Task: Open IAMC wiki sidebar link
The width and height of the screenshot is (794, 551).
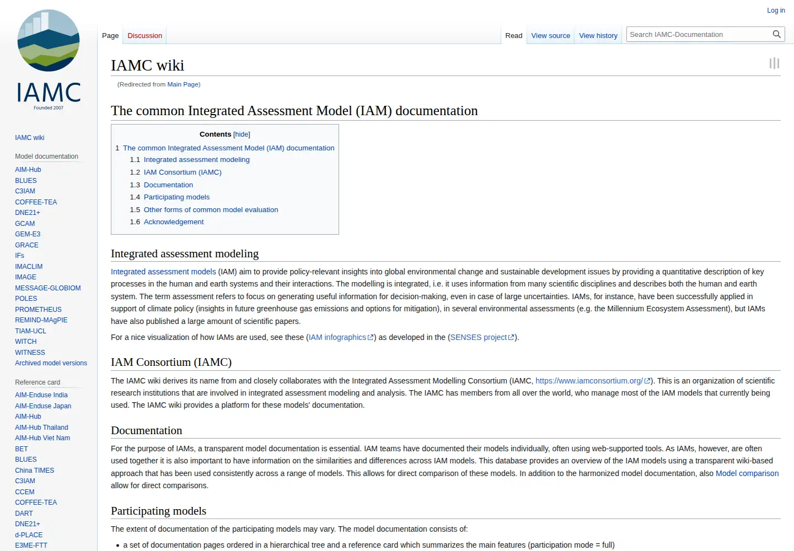Action: tap(30, 138)
